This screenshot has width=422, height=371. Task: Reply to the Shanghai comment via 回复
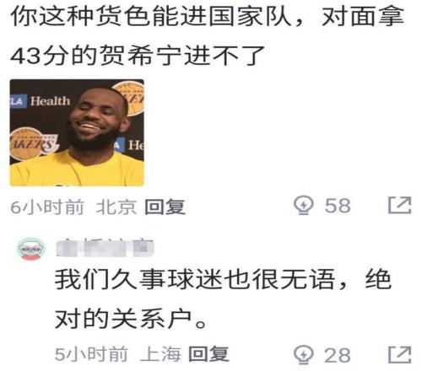tap(208, 354)
